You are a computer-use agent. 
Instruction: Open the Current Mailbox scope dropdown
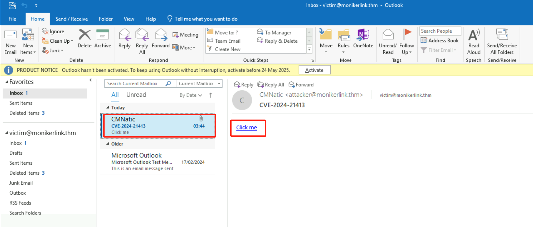tap(199, 83)
